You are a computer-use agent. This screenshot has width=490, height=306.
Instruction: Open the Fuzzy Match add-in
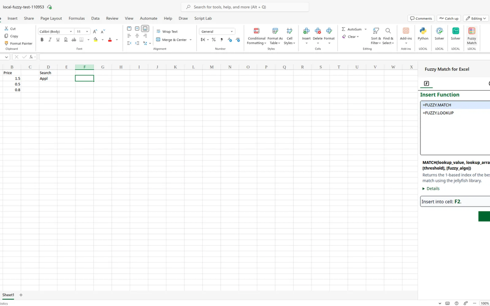(472, 36)
